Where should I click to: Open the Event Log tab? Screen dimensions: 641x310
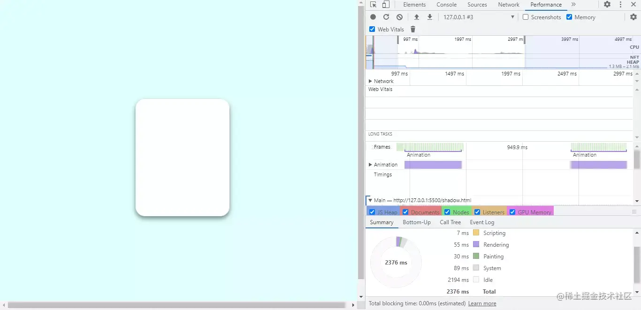(x=482, y=222)
